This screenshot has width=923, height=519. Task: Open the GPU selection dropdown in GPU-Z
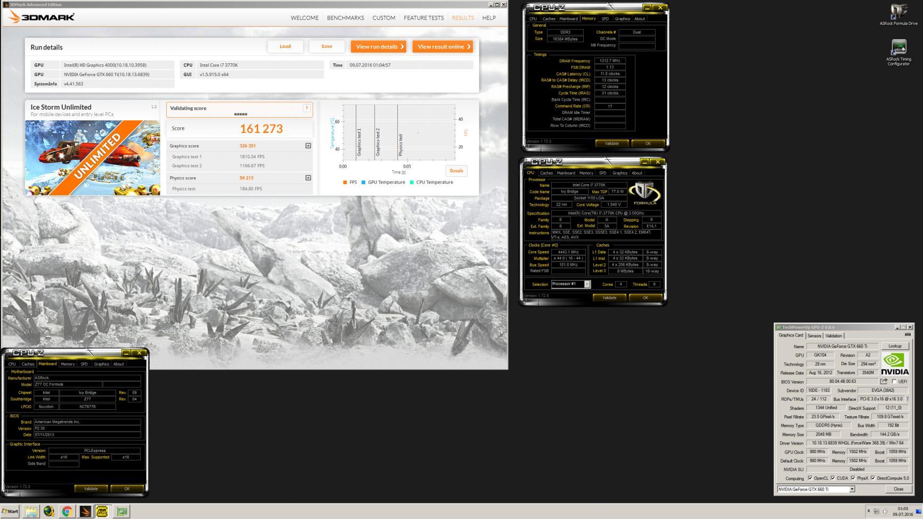point(852,489)
